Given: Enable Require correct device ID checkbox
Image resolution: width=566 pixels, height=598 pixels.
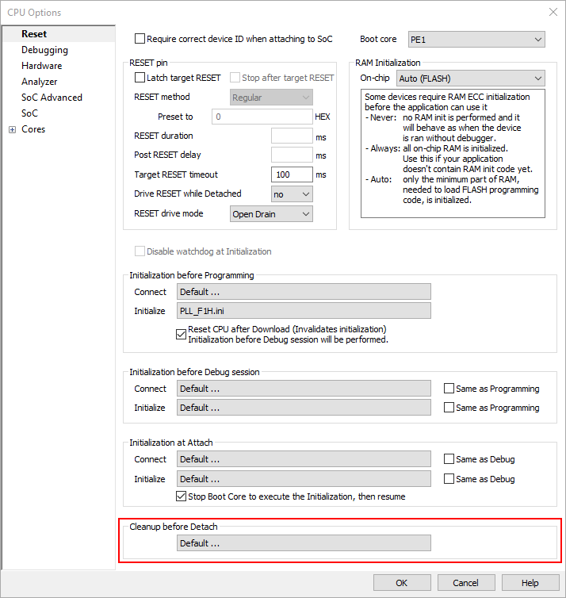Looking at the screenshot, I should coord(140,39).
